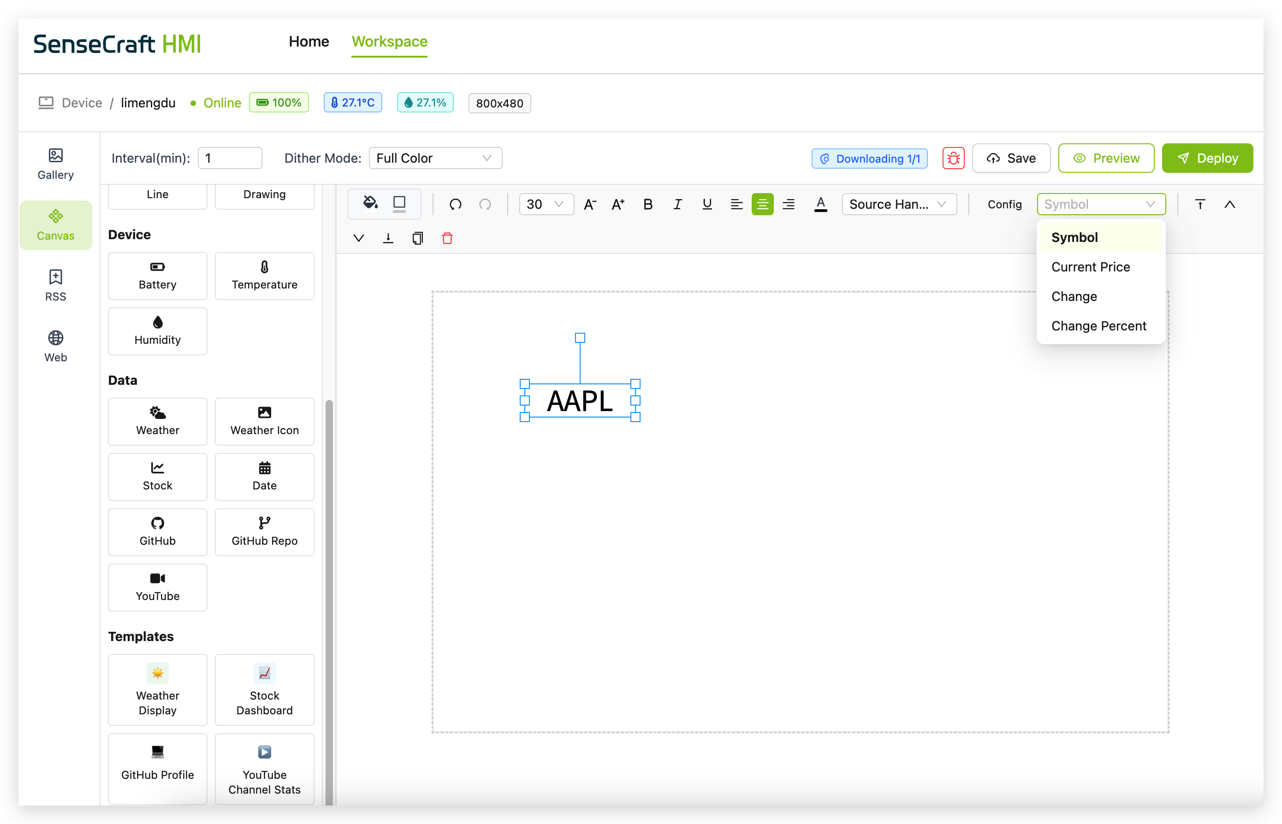Move element up one layer
The image size is (1282, 824).
pyautogui.click(x=1229, y=204)
